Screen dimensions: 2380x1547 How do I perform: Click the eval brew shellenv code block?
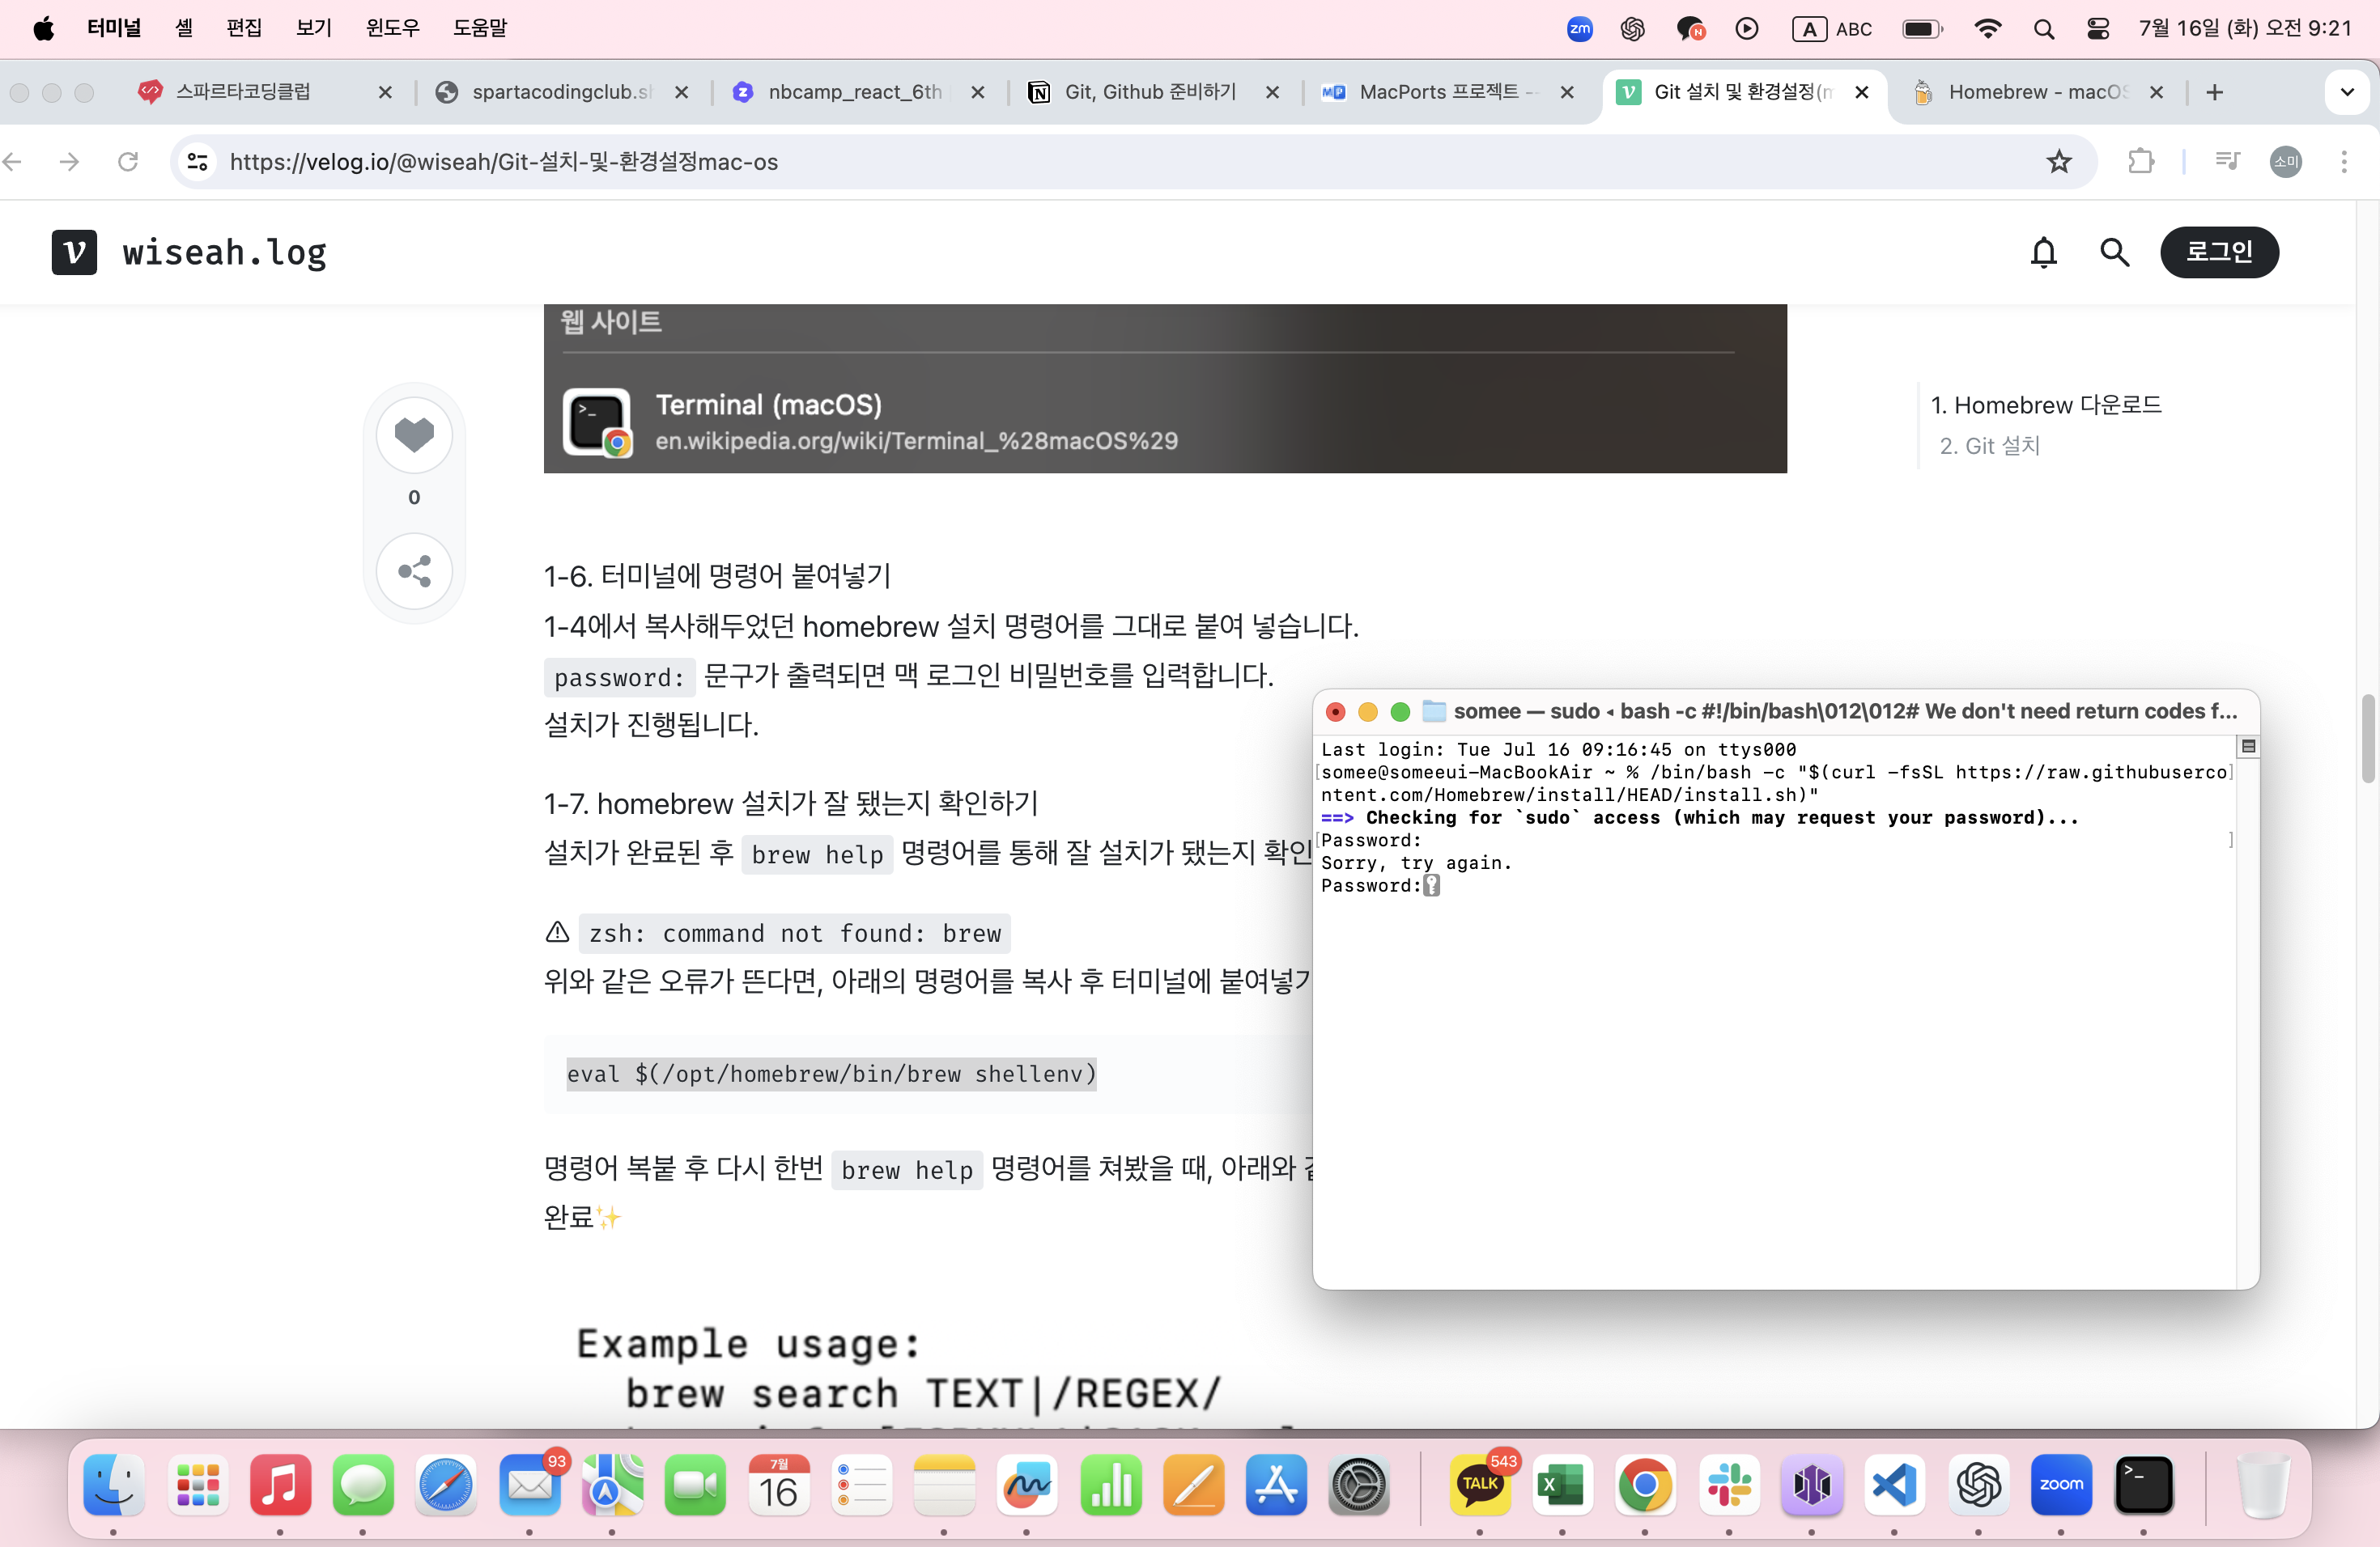(x=831, y=1074)
